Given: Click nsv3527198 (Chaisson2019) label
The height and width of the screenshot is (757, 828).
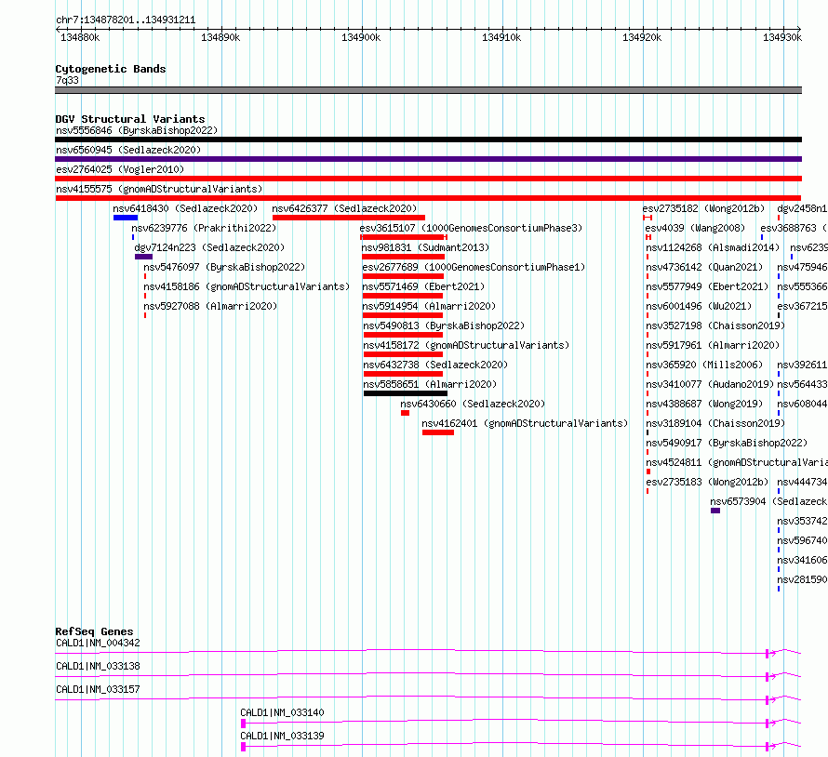Looking at the screenshot, I should [x=715, y=325].
